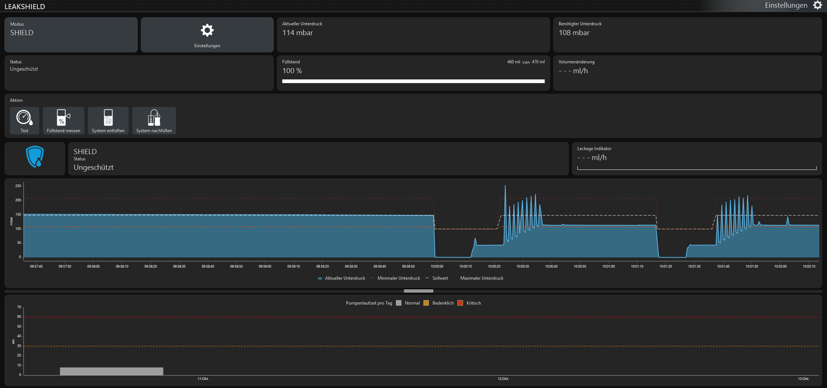The width and height of the screenshot is (827, 388).
Task: Click the Füllstand progress bar
Action: pyautogui.click(x=413, y=81)
